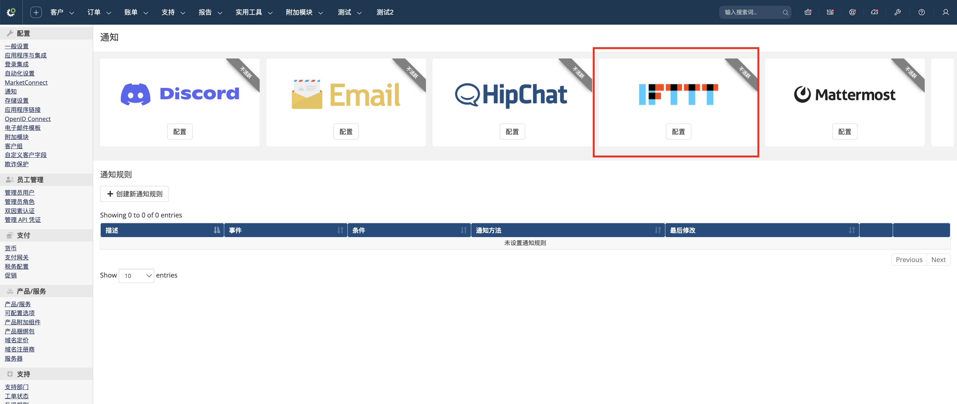Screen dimensions: 957x404
Task: Configure the HipChat notification provider
Action: click(x=512, y=132)
